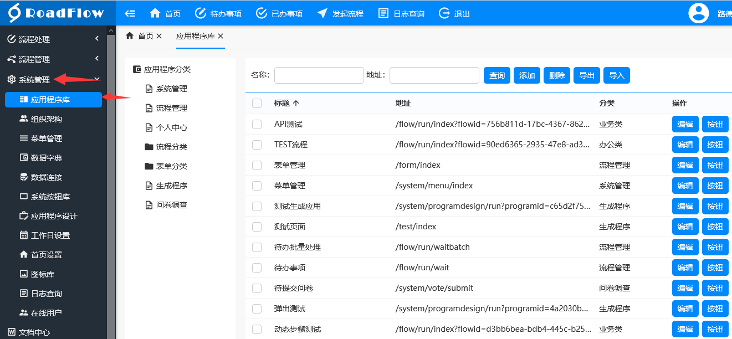Check the 待办批量处理 row checkbox

point(257,247)
